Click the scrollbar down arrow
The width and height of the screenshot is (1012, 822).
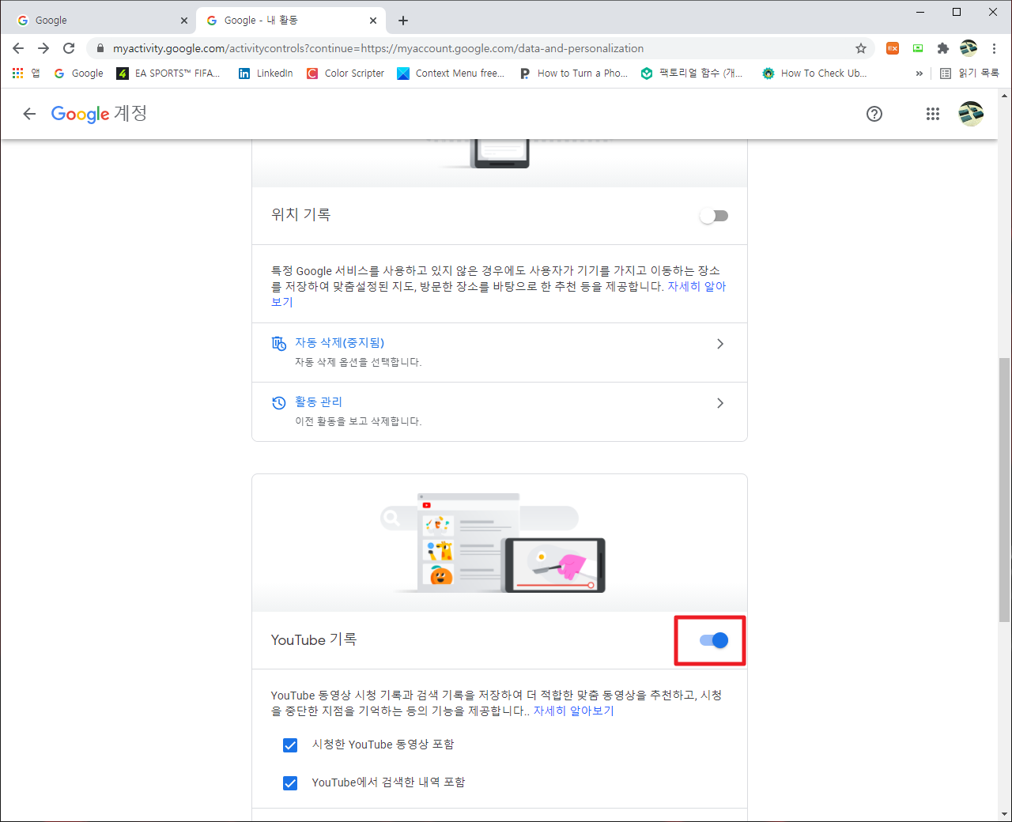[x=1004, y=814]
